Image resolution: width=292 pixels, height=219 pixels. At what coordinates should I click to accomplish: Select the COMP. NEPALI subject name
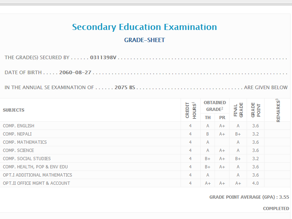click(x=17, y=134)
